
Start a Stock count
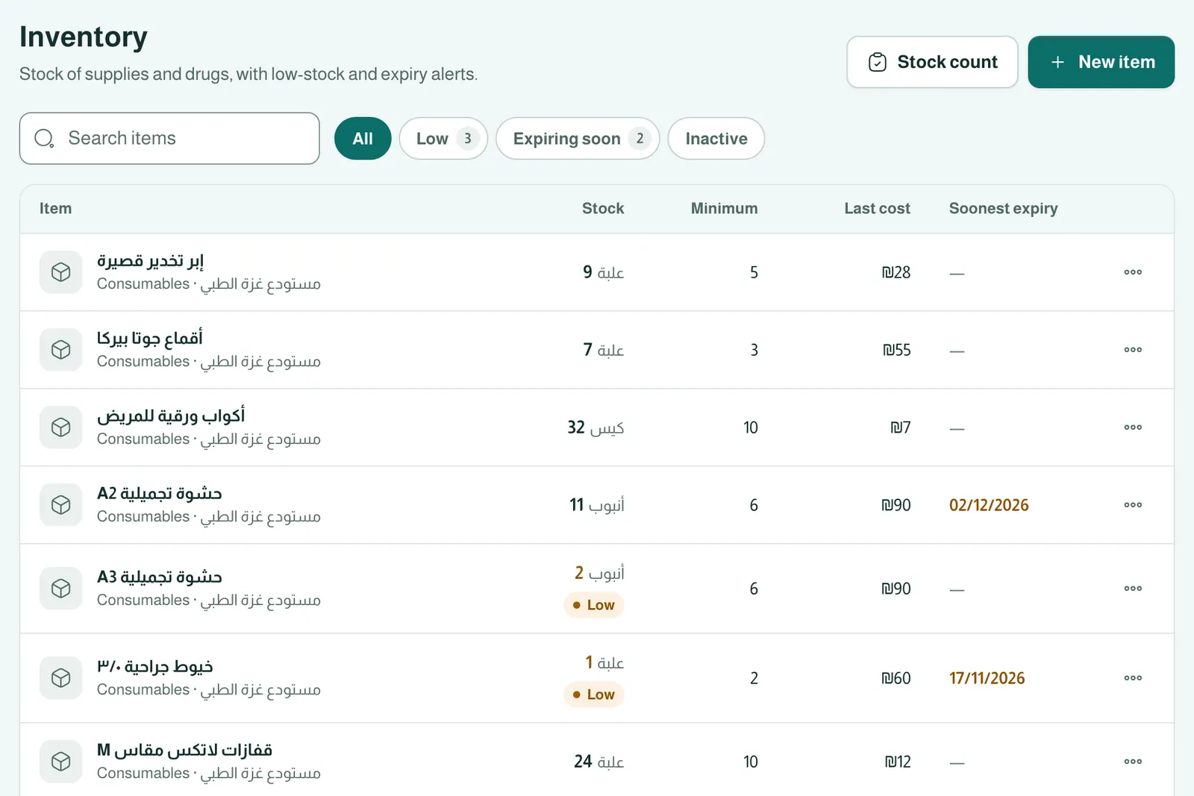pyautogui.click(x=932, y=62)
